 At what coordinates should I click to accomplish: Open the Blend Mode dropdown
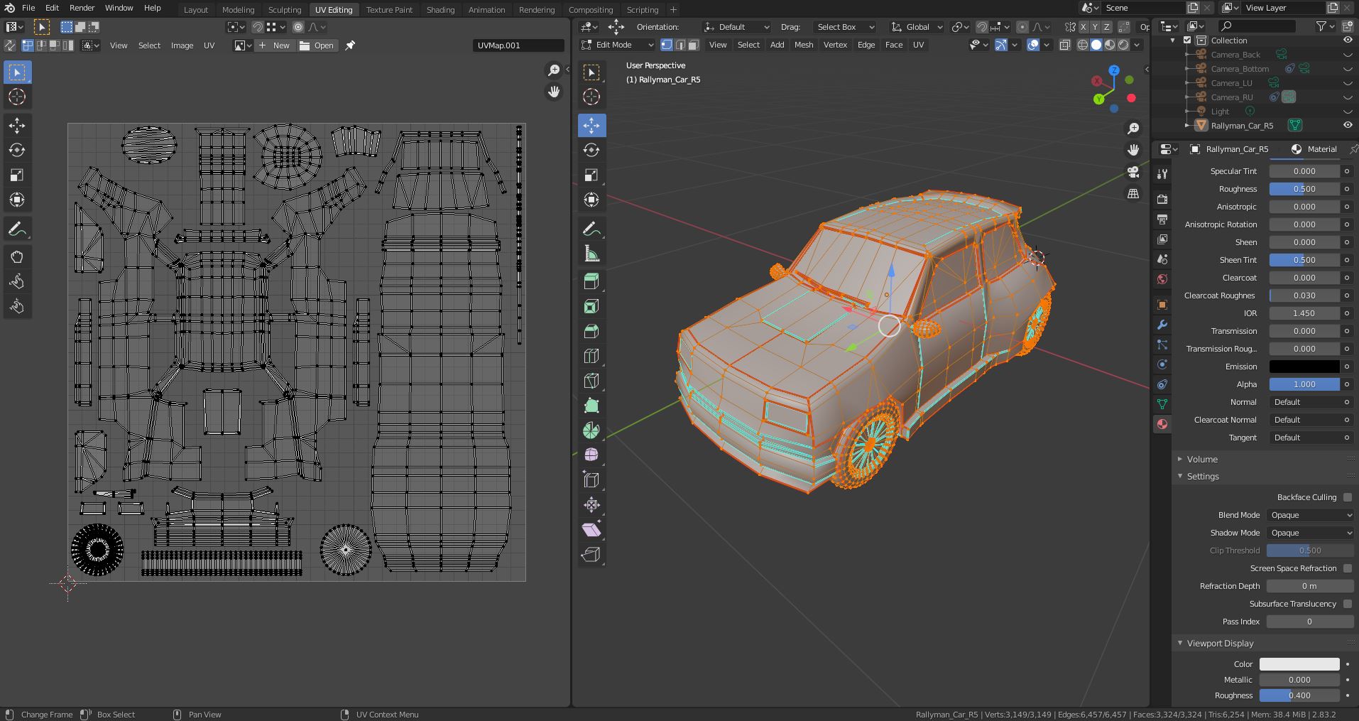(1310, 515)
